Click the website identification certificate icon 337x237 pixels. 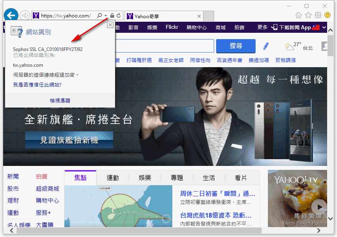(x=17, y=32)
